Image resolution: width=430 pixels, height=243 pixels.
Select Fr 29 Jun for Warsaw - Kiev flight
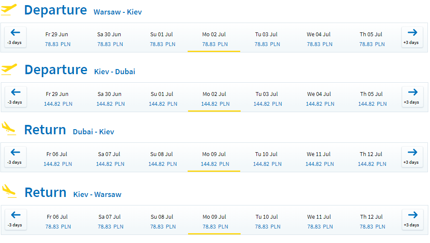[57, 39]
